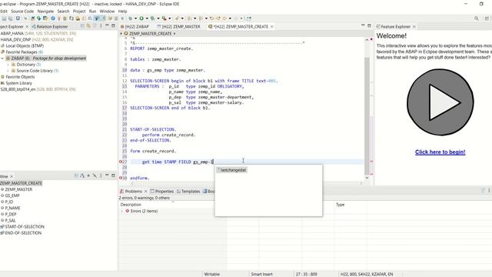
Task: Select the HANA_DEV_ONP project entry
Action: click(x=37, y=39)
